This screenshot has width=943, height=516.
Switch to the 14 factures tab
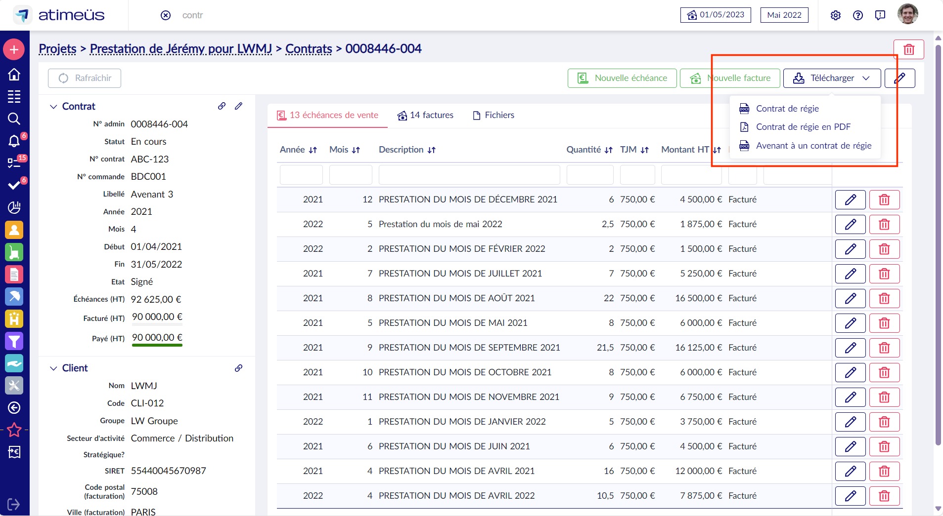pos(425,115)
